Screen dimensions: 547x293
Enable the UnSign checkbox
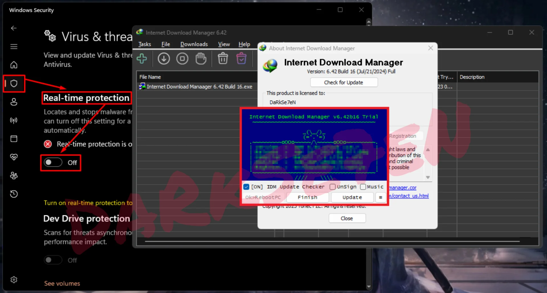click(x=332, y=187)
